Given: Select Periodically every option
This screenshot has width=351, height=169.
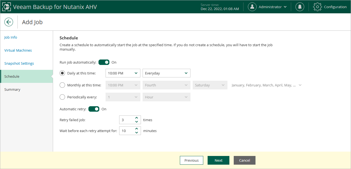Looking at the screenshot, I should [x=62, y=97].
